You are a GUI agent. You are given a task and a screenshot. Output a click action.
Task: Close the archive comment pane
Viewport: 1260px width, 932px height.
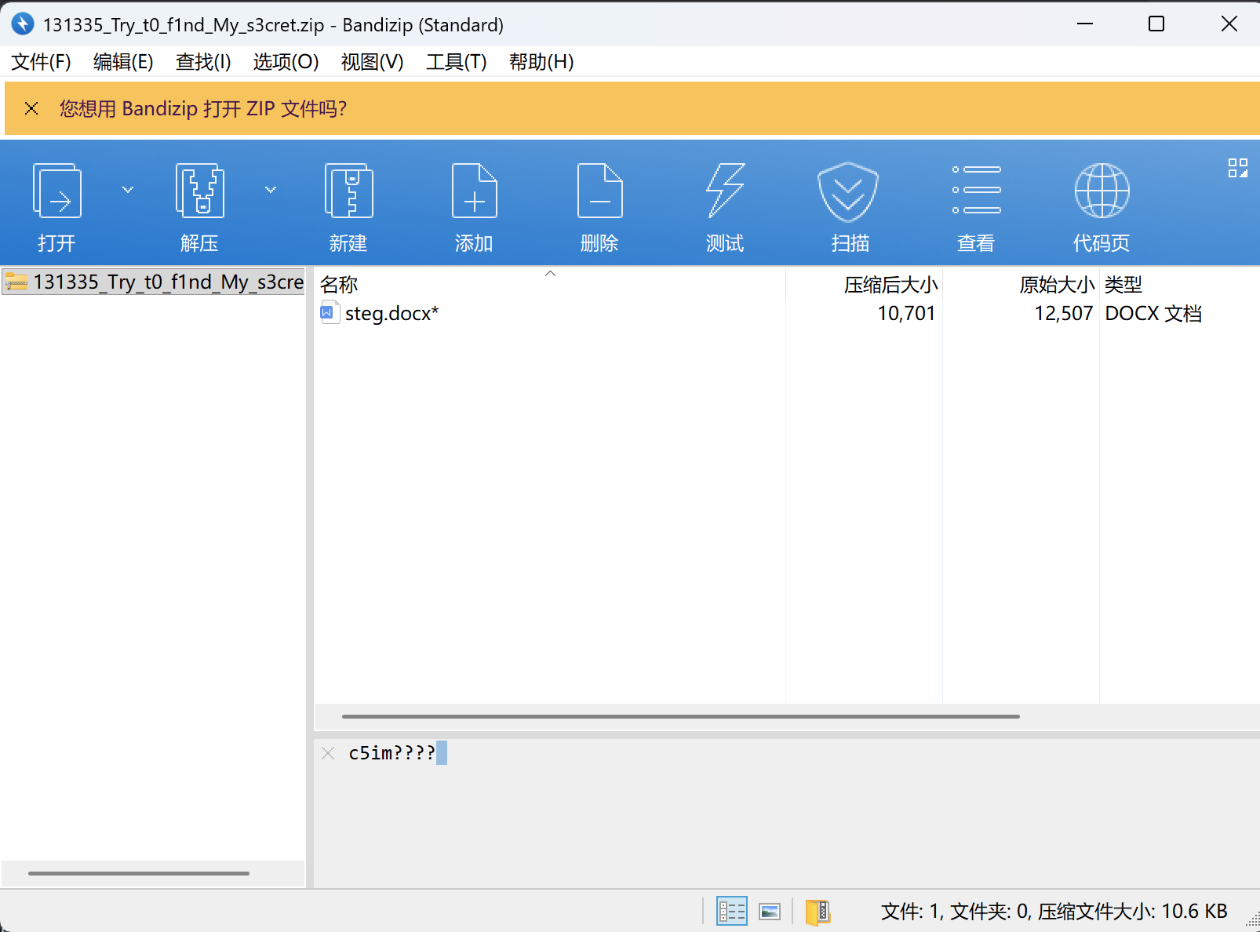coord(328,753)
